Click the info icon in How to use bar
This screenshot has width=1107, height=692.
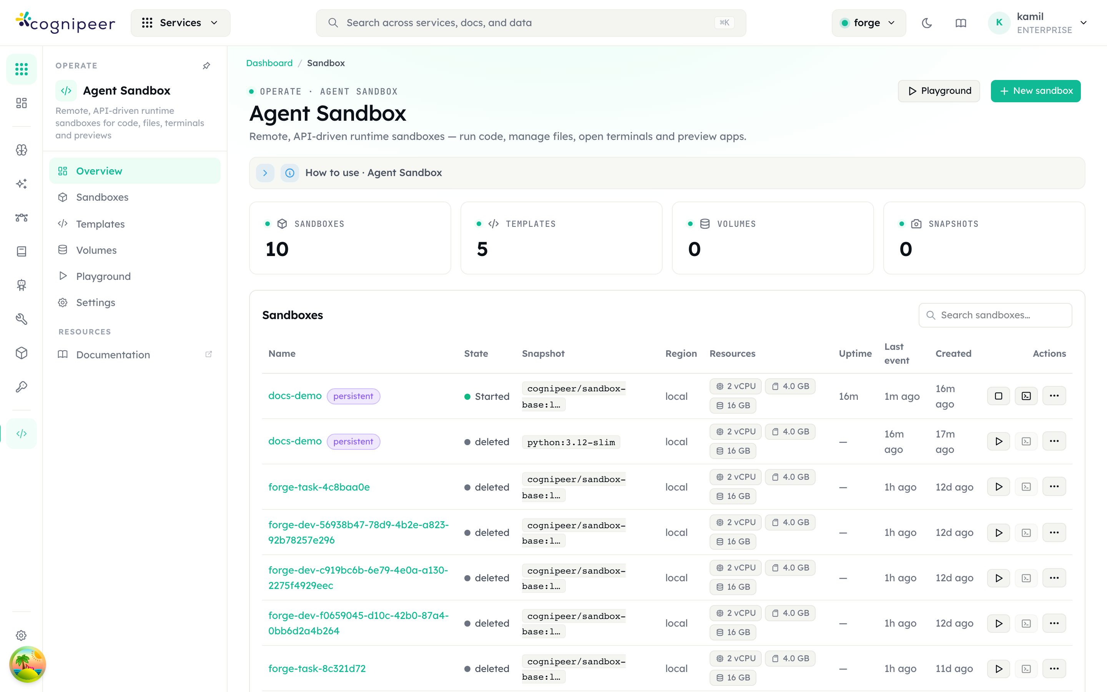pyautogui.click(x=289, y=173)
